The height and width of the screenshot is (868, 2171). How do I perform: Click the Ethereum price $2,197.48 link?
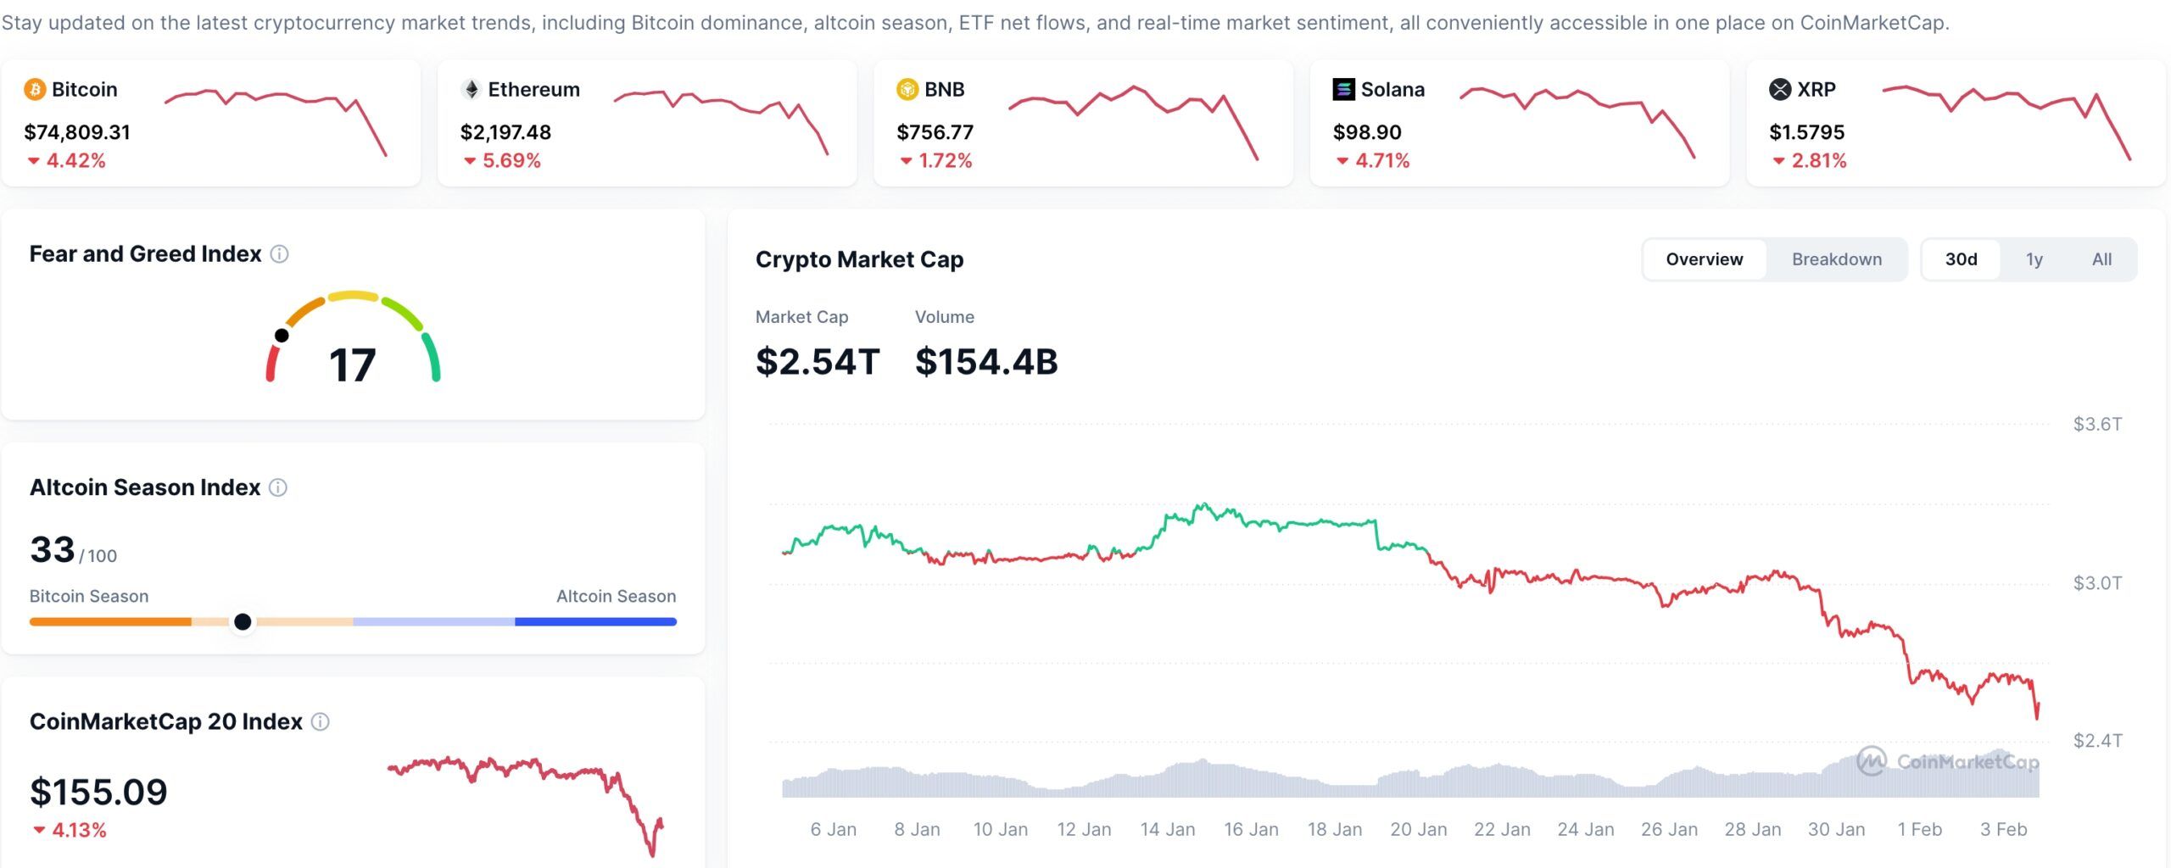tap(505, 132)
